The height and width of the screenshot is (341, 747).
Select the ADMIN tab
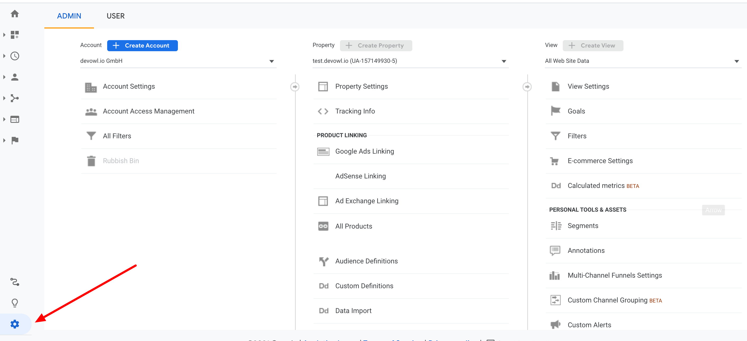point(69,16)
